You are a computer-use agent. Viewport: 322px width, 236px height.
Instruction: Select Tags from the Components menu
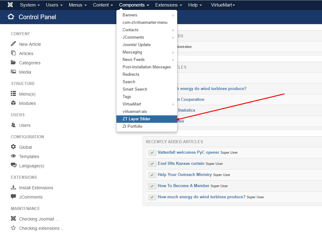point(147,97)
